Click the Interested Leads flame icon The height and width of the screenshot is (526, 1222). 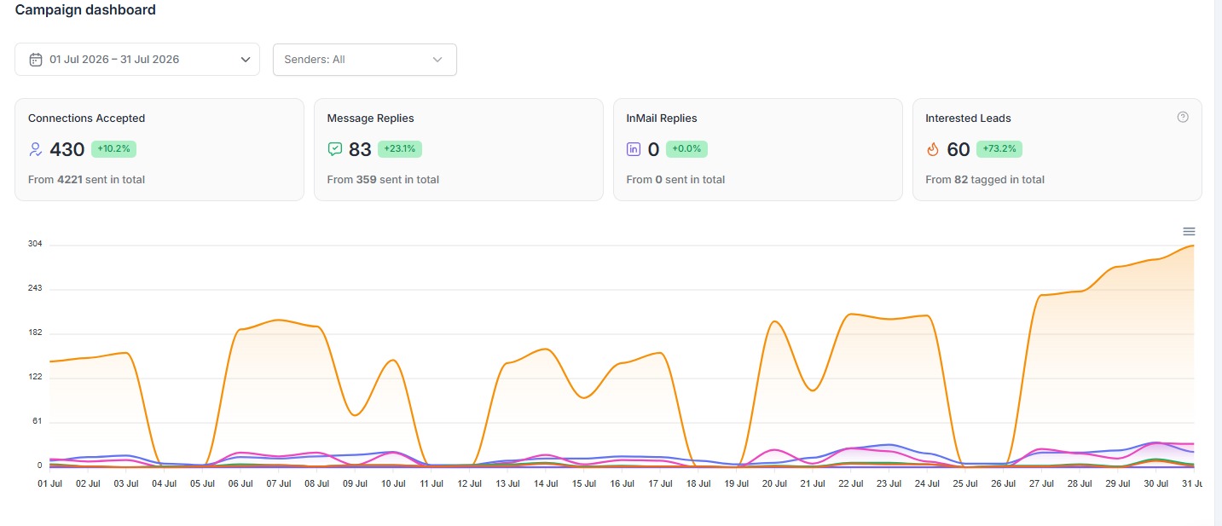(932, 149)
